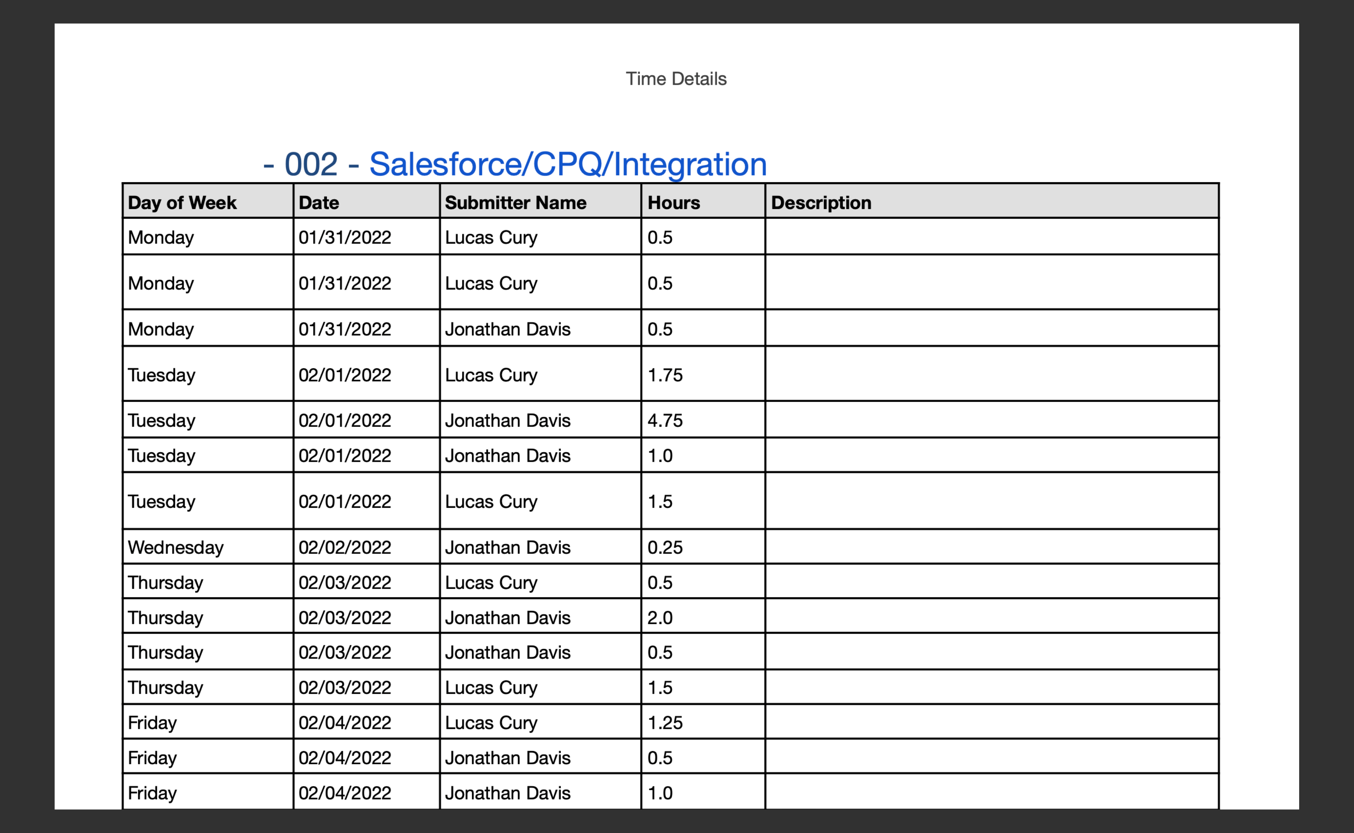Click the Wednesday 02/02/2022 date cell
1354x833 pixels.
[344, 547]
